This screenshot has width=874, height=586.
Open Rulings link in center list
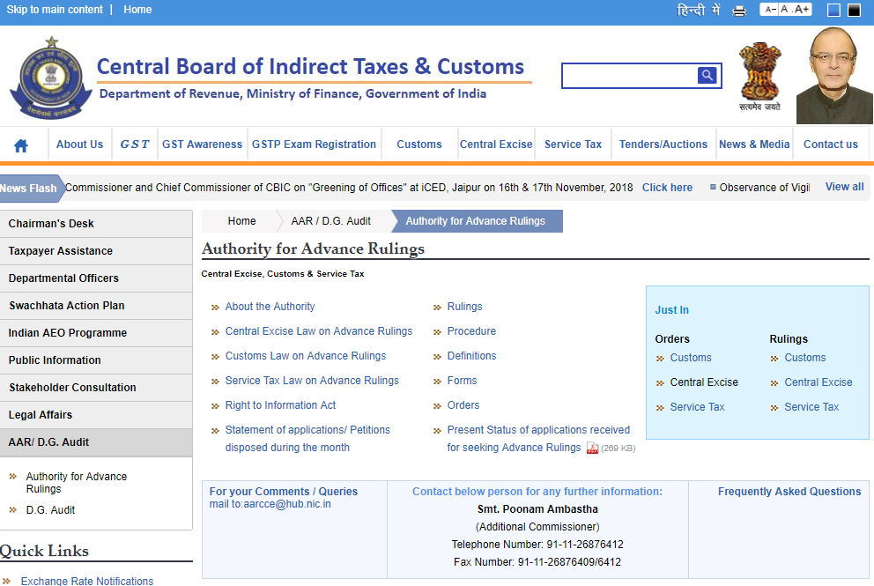[x=465, y=307]
